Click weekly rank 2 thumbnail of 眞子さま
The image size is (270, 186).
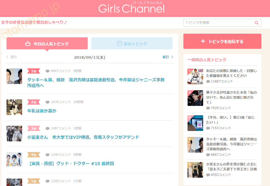tap(195, 98)
